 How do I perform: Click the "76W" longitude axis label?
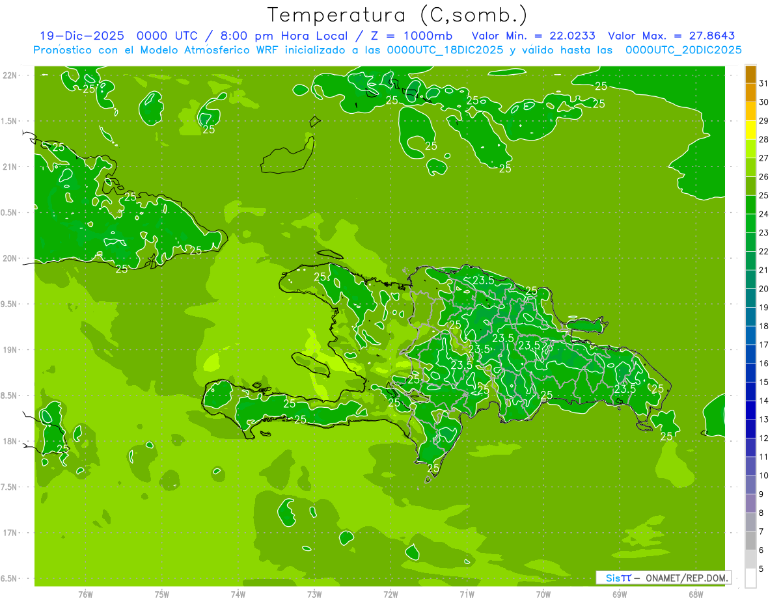85,594
